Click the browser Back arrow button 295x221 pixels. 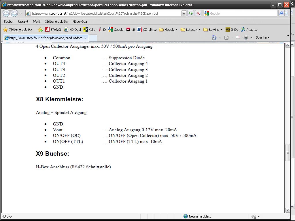click(6, 13)
